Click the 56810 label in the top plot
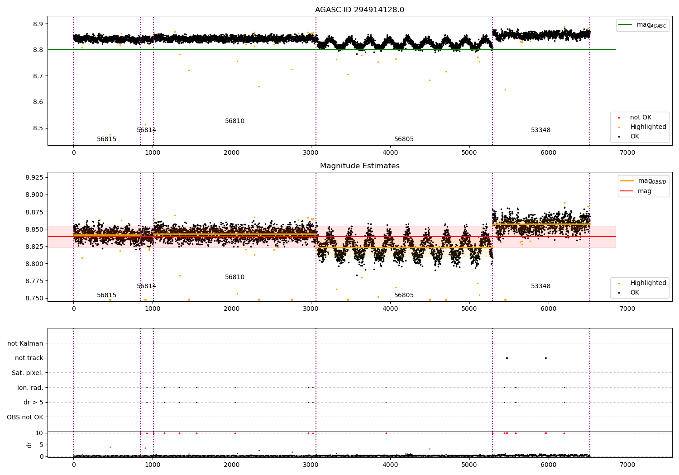The width and height of the screenshot is (679, 475). click(x=235, y=121)
